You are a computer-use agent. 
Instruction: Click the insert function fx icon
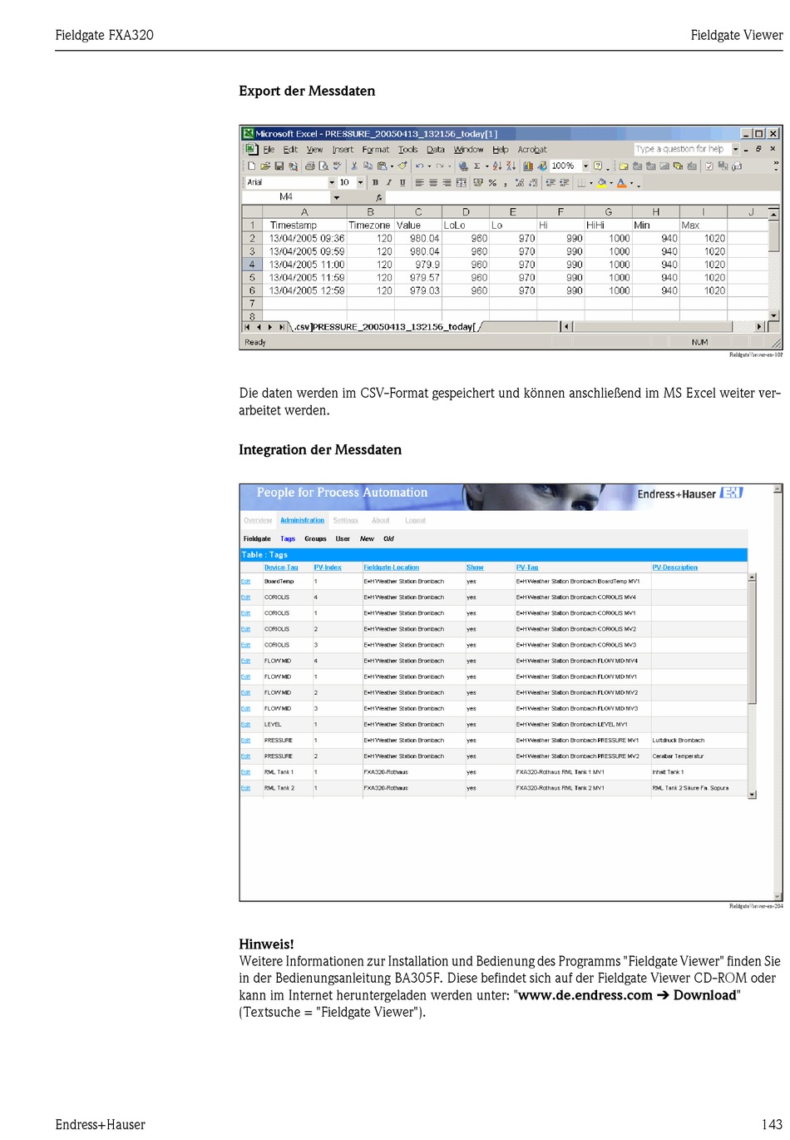[379, 197]
